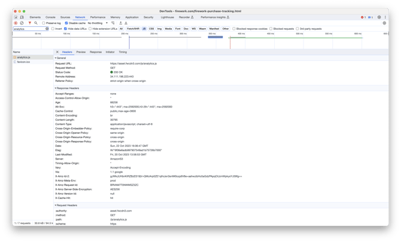The image size is (401, 242).
Task: Stop recording network log
Action: (16, 23)
